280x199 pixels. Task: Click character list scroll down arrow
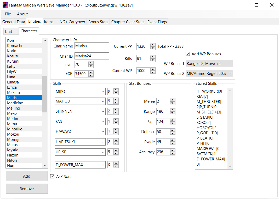tap(45, 165)
